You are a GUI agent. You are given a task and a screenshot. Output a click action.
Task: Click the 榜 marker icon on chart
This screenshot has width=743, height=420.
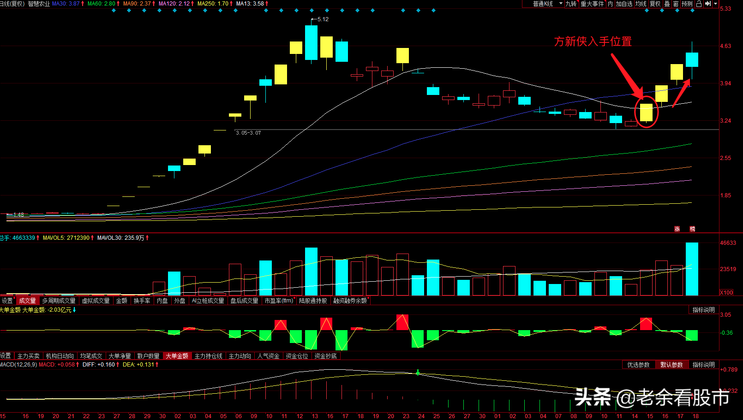pos(692,229)
